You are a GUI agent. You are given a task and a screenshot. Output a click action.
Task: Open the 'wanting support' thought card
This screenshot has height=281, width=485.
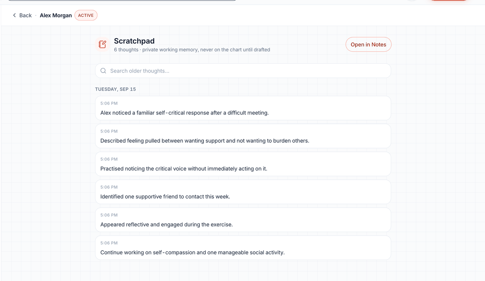[x=243, y=136]
